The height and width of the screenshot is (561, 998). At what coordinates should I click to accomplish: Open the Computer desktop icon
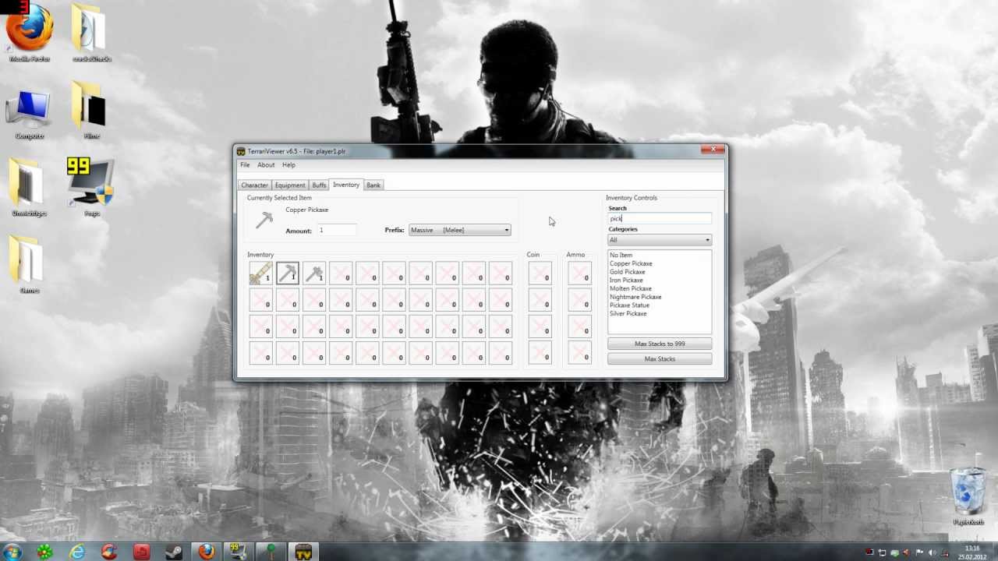click(x=30, y=115)
